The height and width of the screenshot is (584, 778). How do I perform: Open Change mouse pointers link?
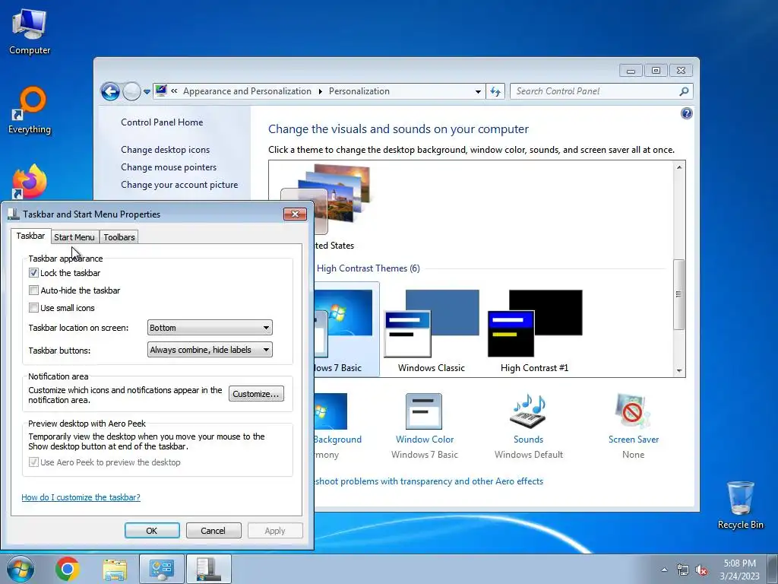click(x=169, y=167)
